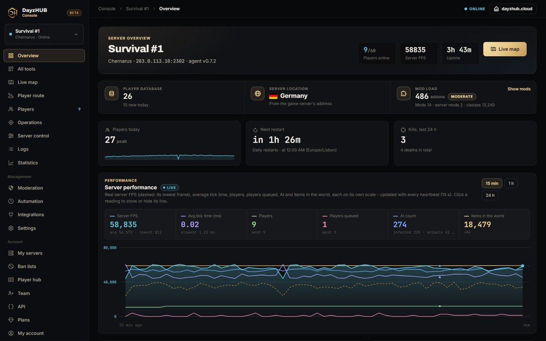Toggle the Players line reading
Image resolution: width=546 pixels, height=341 pixels.
point(282,224)
